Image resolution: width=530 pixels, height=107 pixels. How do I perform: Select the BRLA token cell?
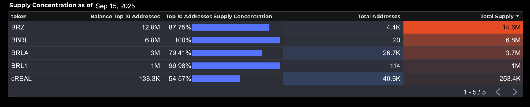20,53
